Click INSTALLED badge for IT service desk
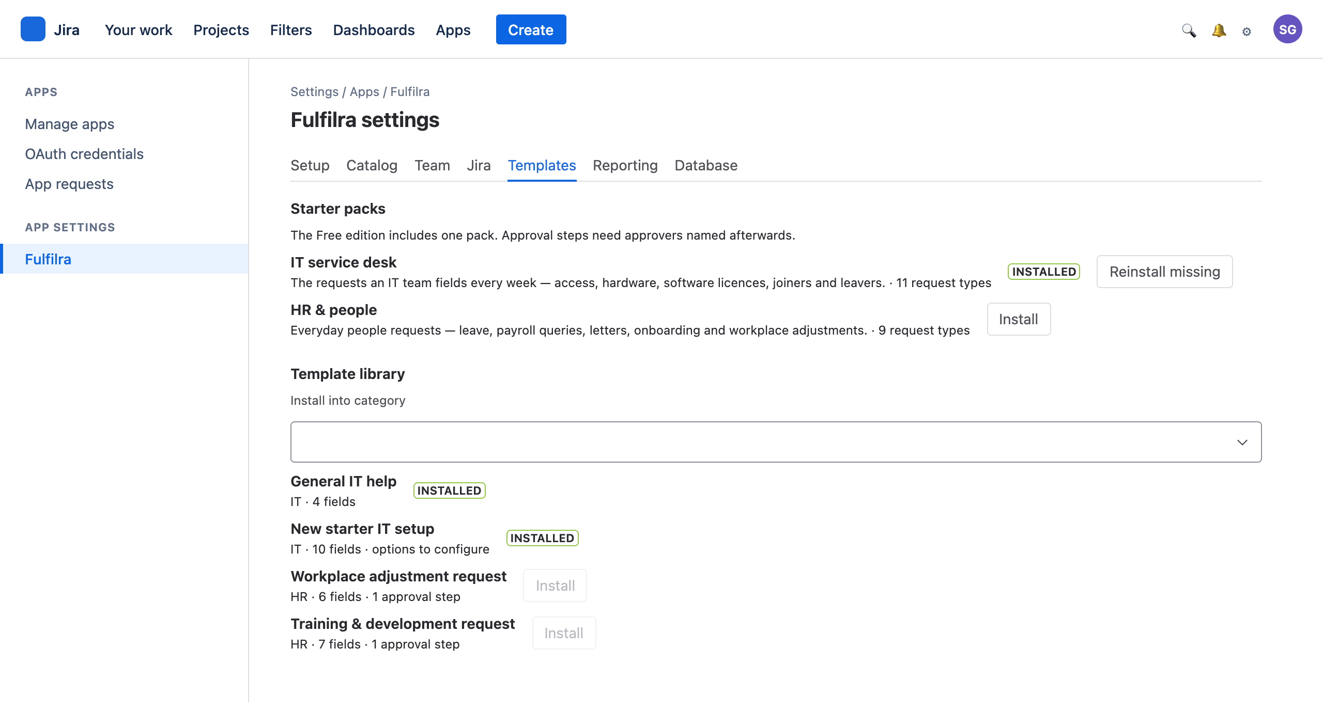This screenshot has width=1323, height=727. tap(1044, 272)
